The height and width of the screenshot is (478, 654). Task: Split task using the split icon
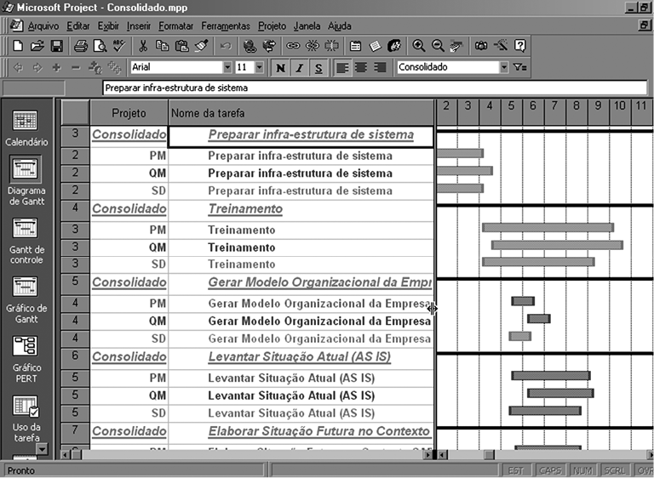coord(331,46)
